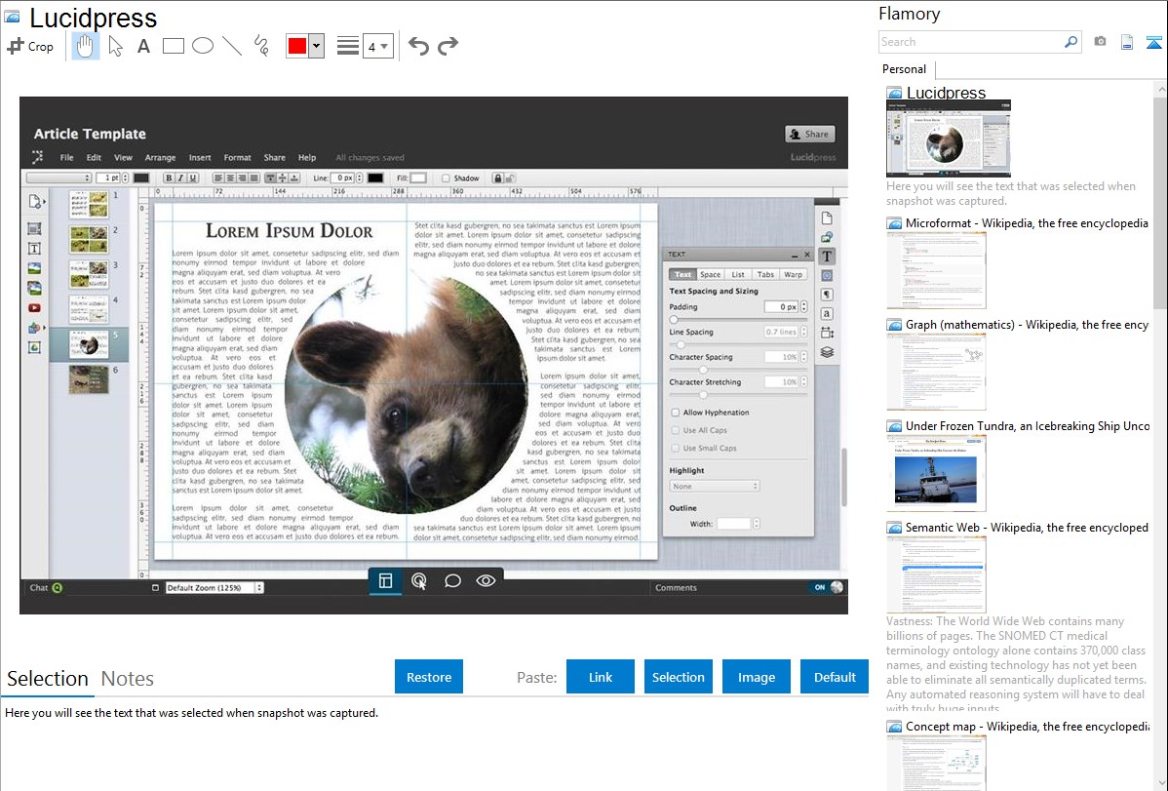Click the Outline Width stepper
Viewport: 1168px width, 791px height.
pyautogui.click(x=756, y=524)
